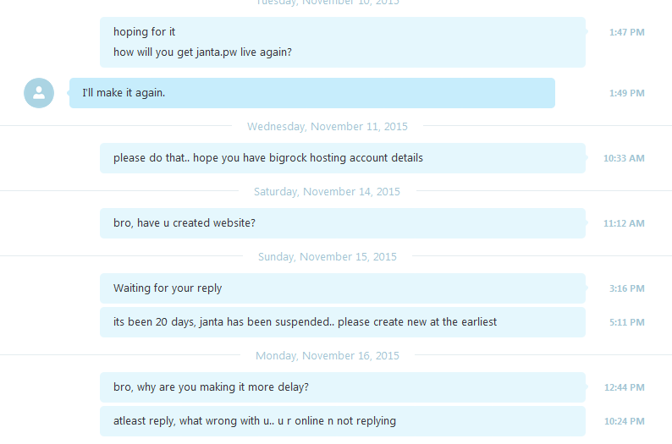Click the 11:12 AM timestamp

pyautogui.click(x=624, y=223)
